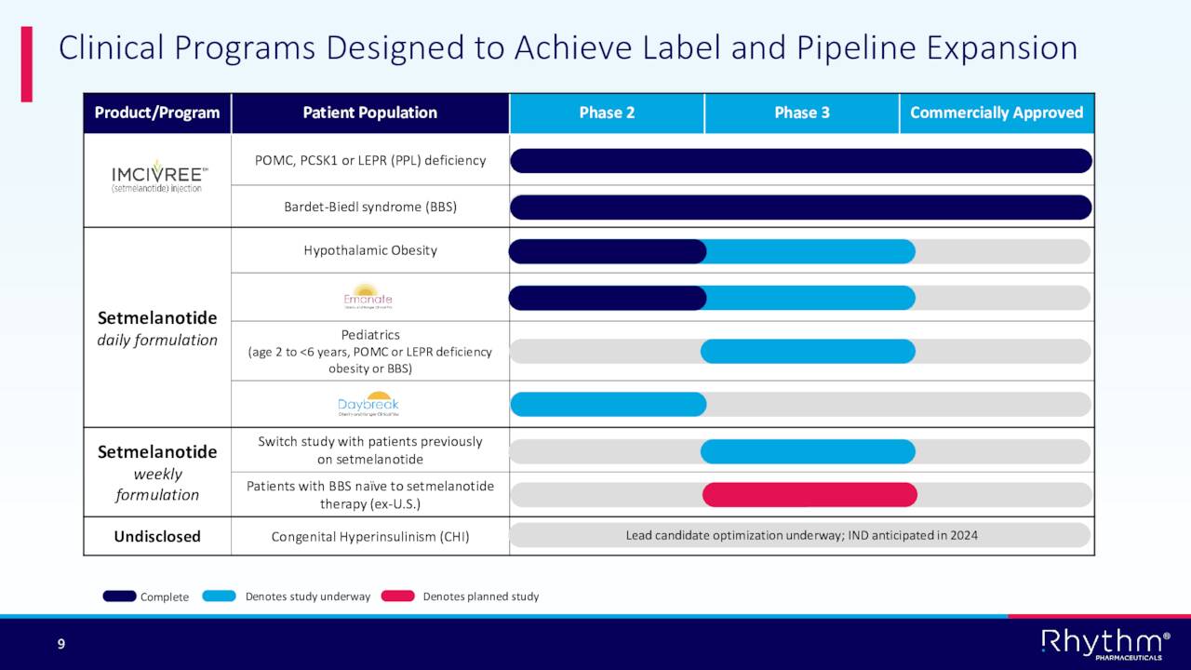Viewport: 1191px width, 670px height.
Task: Click the Phase 3 column header
Action: [x=802, y=113]
